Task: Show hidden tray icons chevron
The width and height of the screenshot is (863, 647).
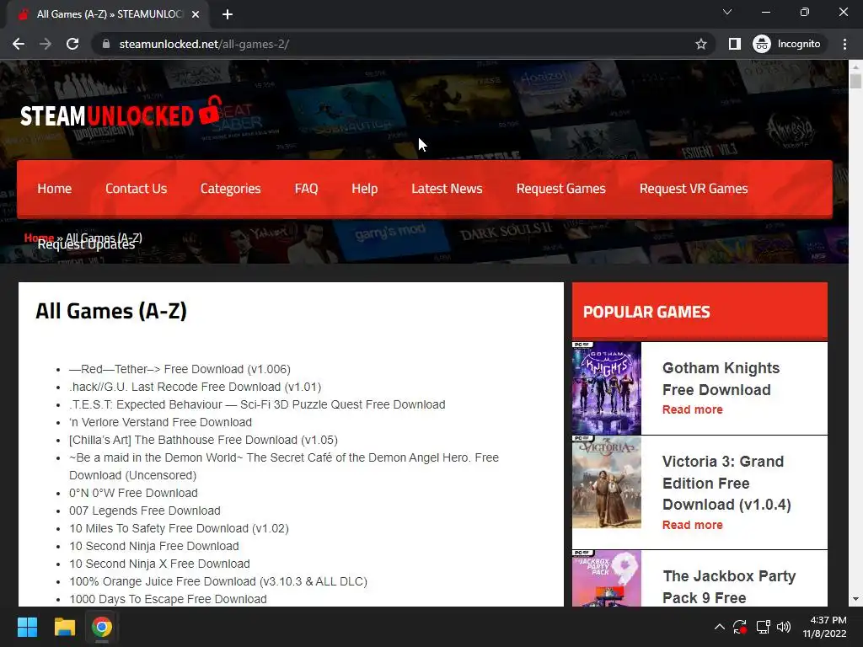Action: [720, 627]
